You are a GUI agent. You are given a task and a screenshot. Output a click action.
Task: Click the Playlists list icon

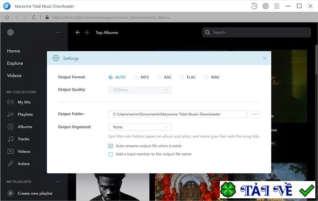coord(10,115)
